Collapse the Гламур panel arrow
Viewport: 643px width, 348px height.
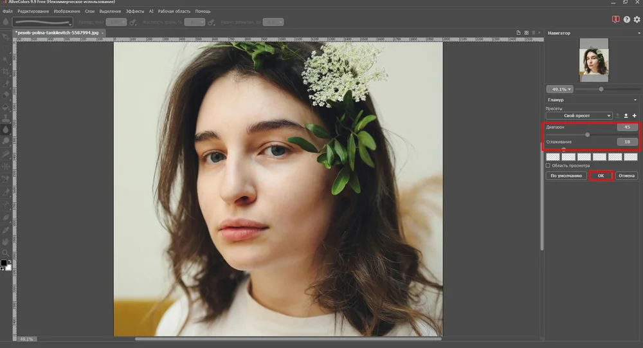click(x=635, y=100)
